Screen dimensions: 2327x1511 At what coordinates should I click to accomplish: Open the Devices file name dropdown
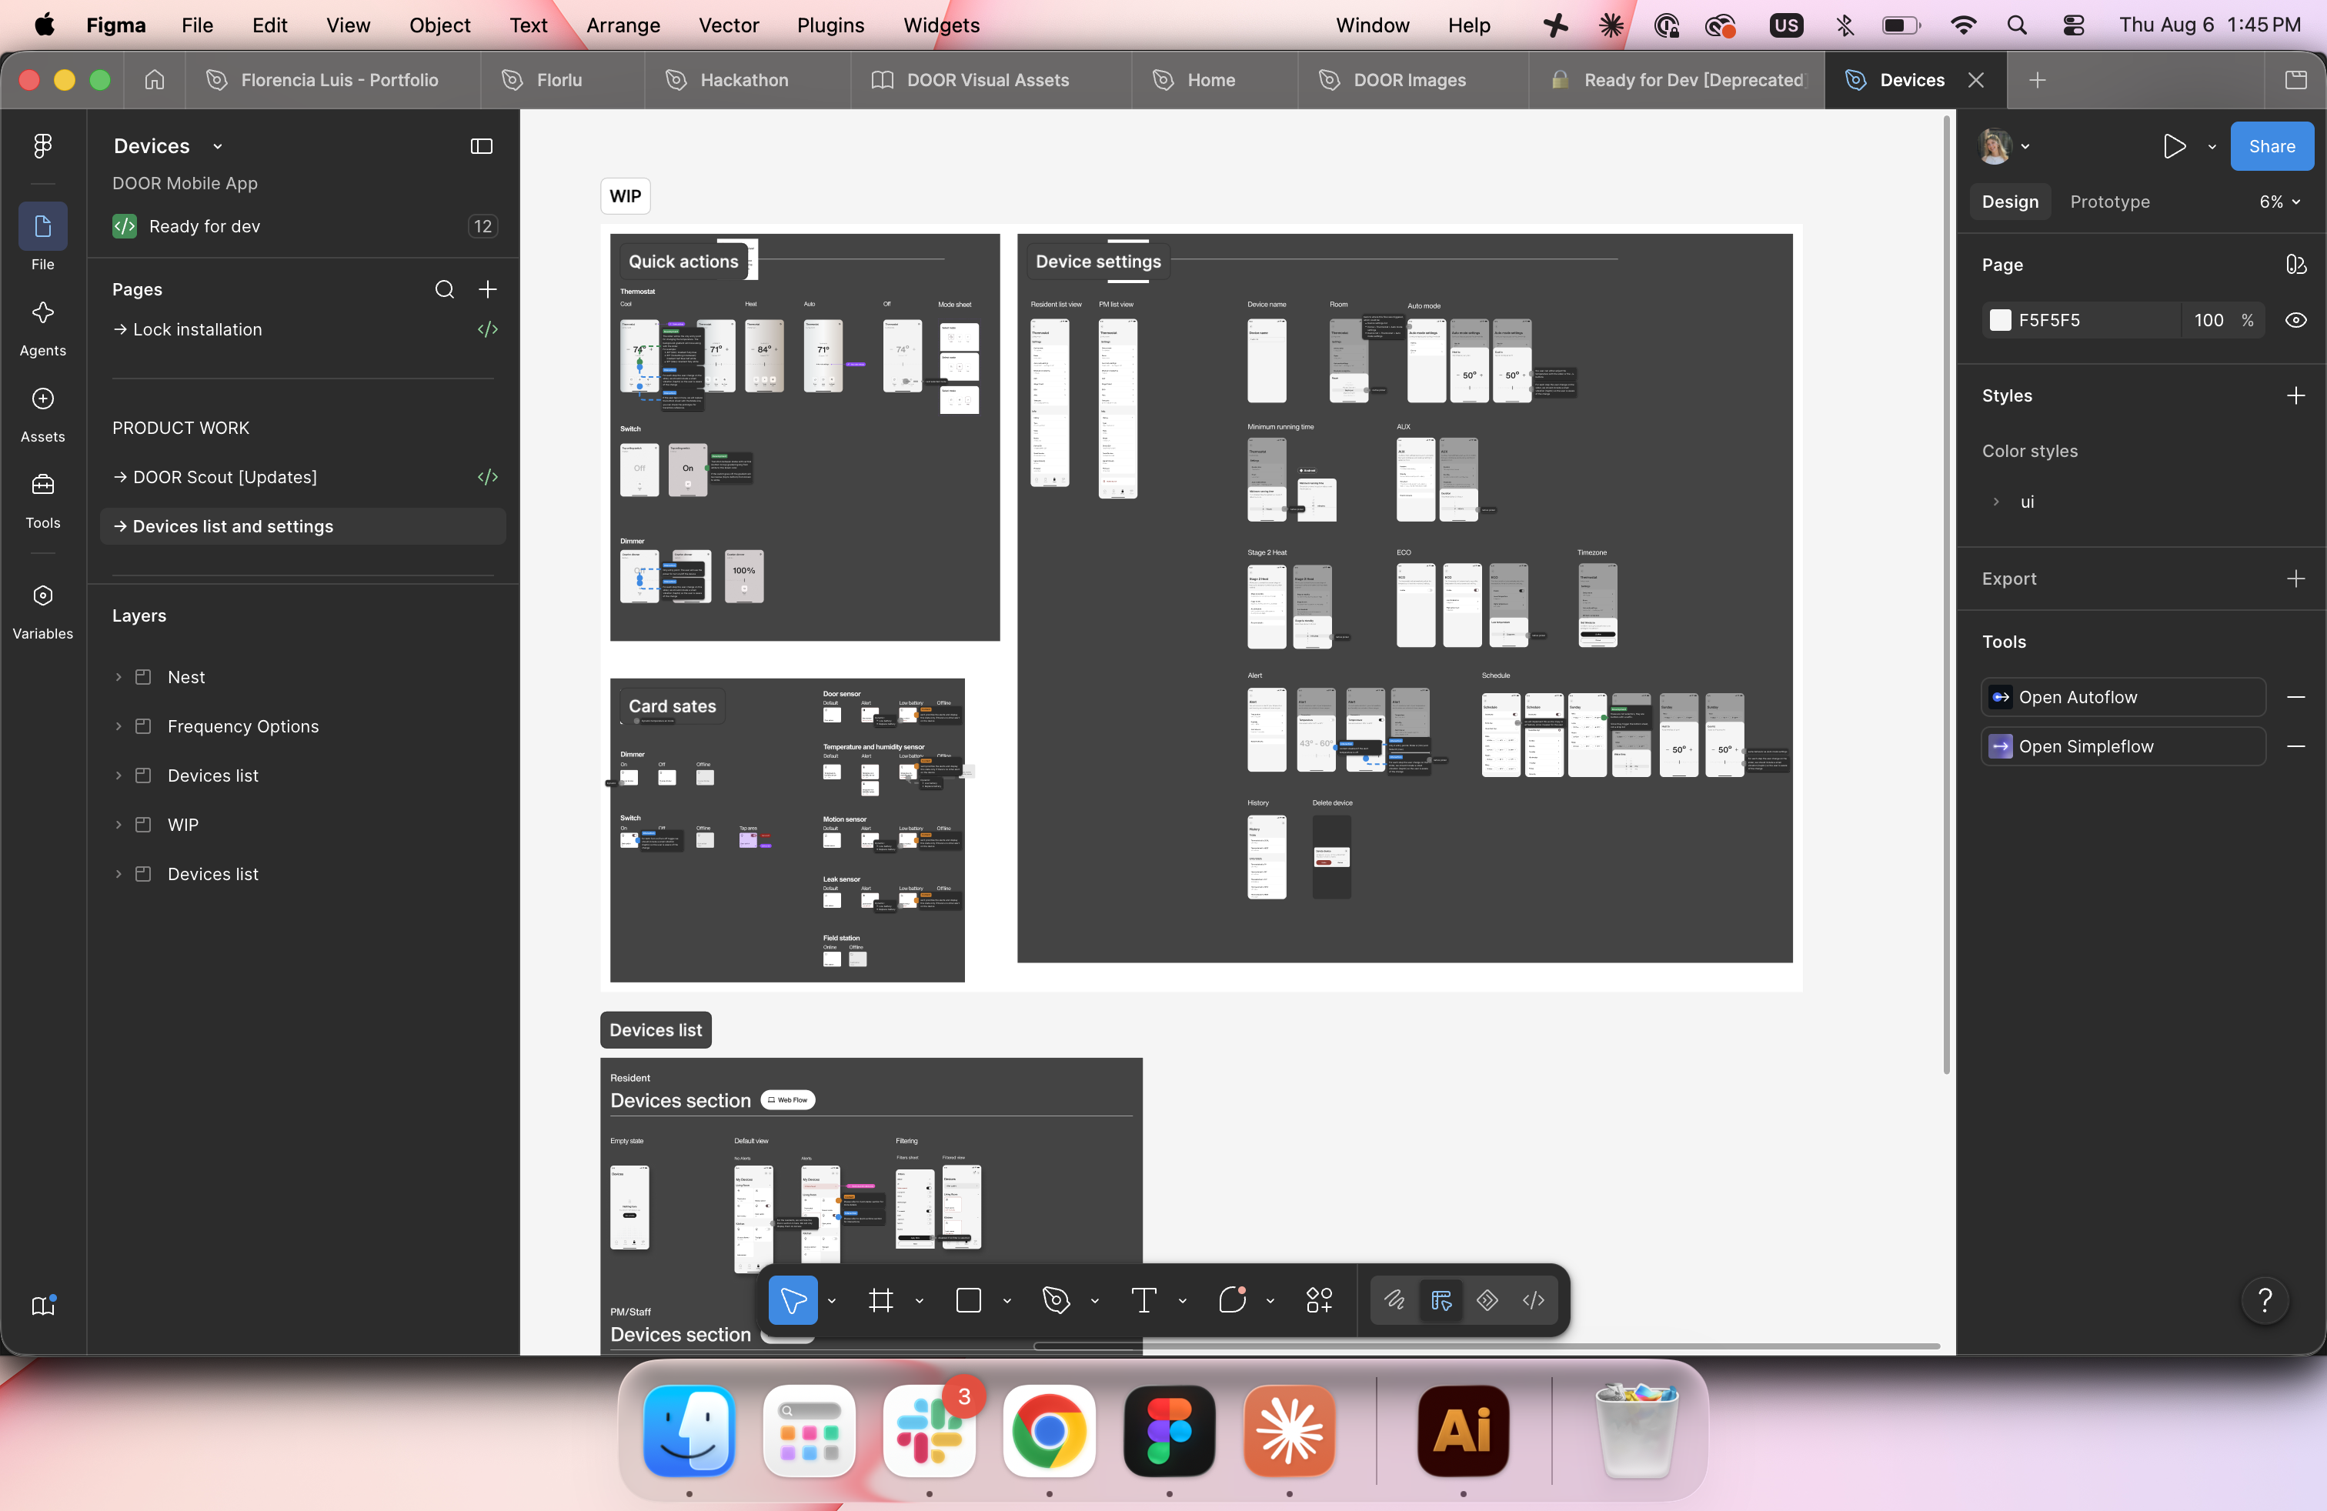217,147
